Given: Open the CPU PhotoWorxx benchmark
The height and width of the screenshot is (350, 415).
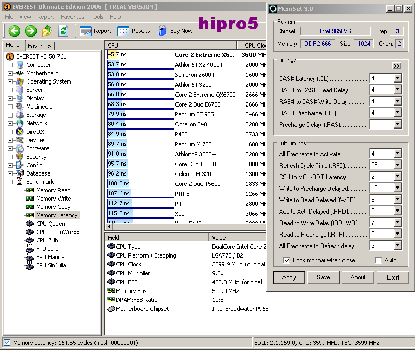Looking at the screenshot, I should tap(58, 232).
